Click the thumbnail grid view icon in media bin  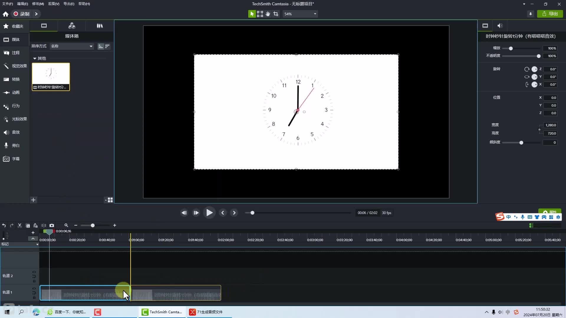coord(110,200)
